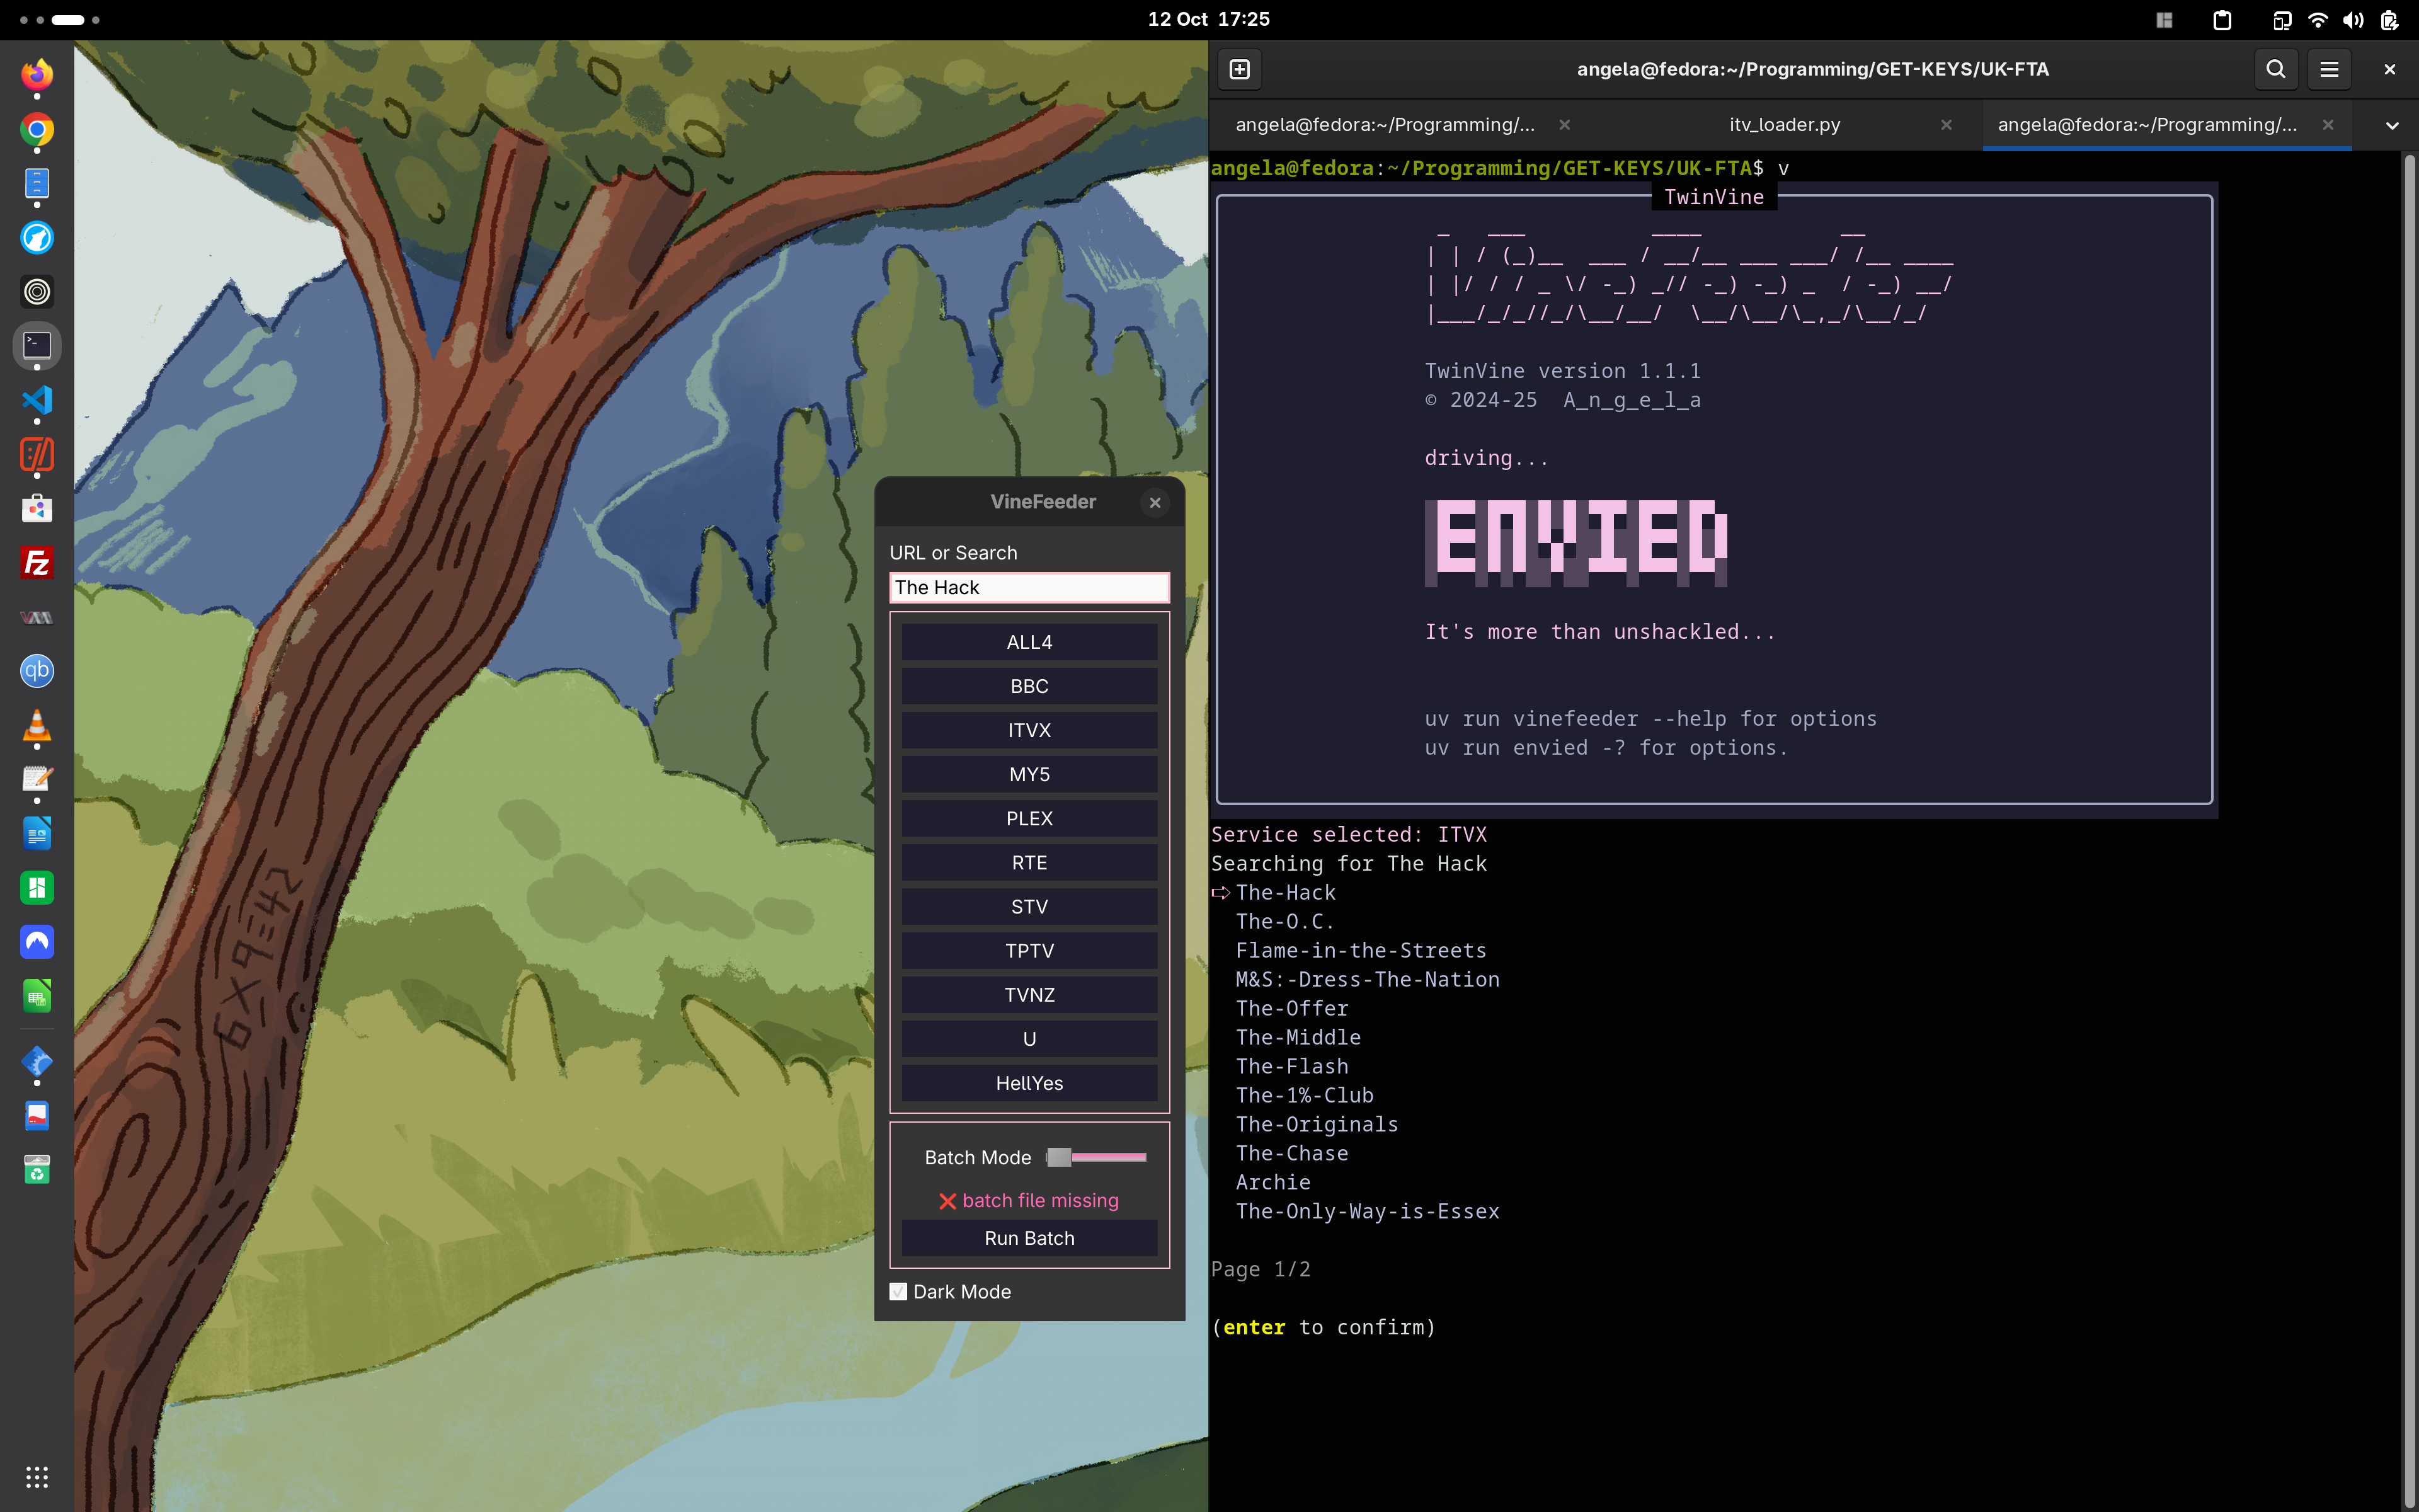The width and height of the screenshot is (2419, 1512).
Task: Open the terminal hamburger menu
Action: 2329,69
